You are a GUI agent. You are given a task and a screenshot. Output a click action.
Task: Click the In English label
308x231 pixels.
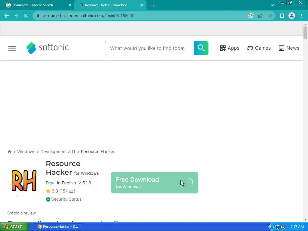(66, 183)
